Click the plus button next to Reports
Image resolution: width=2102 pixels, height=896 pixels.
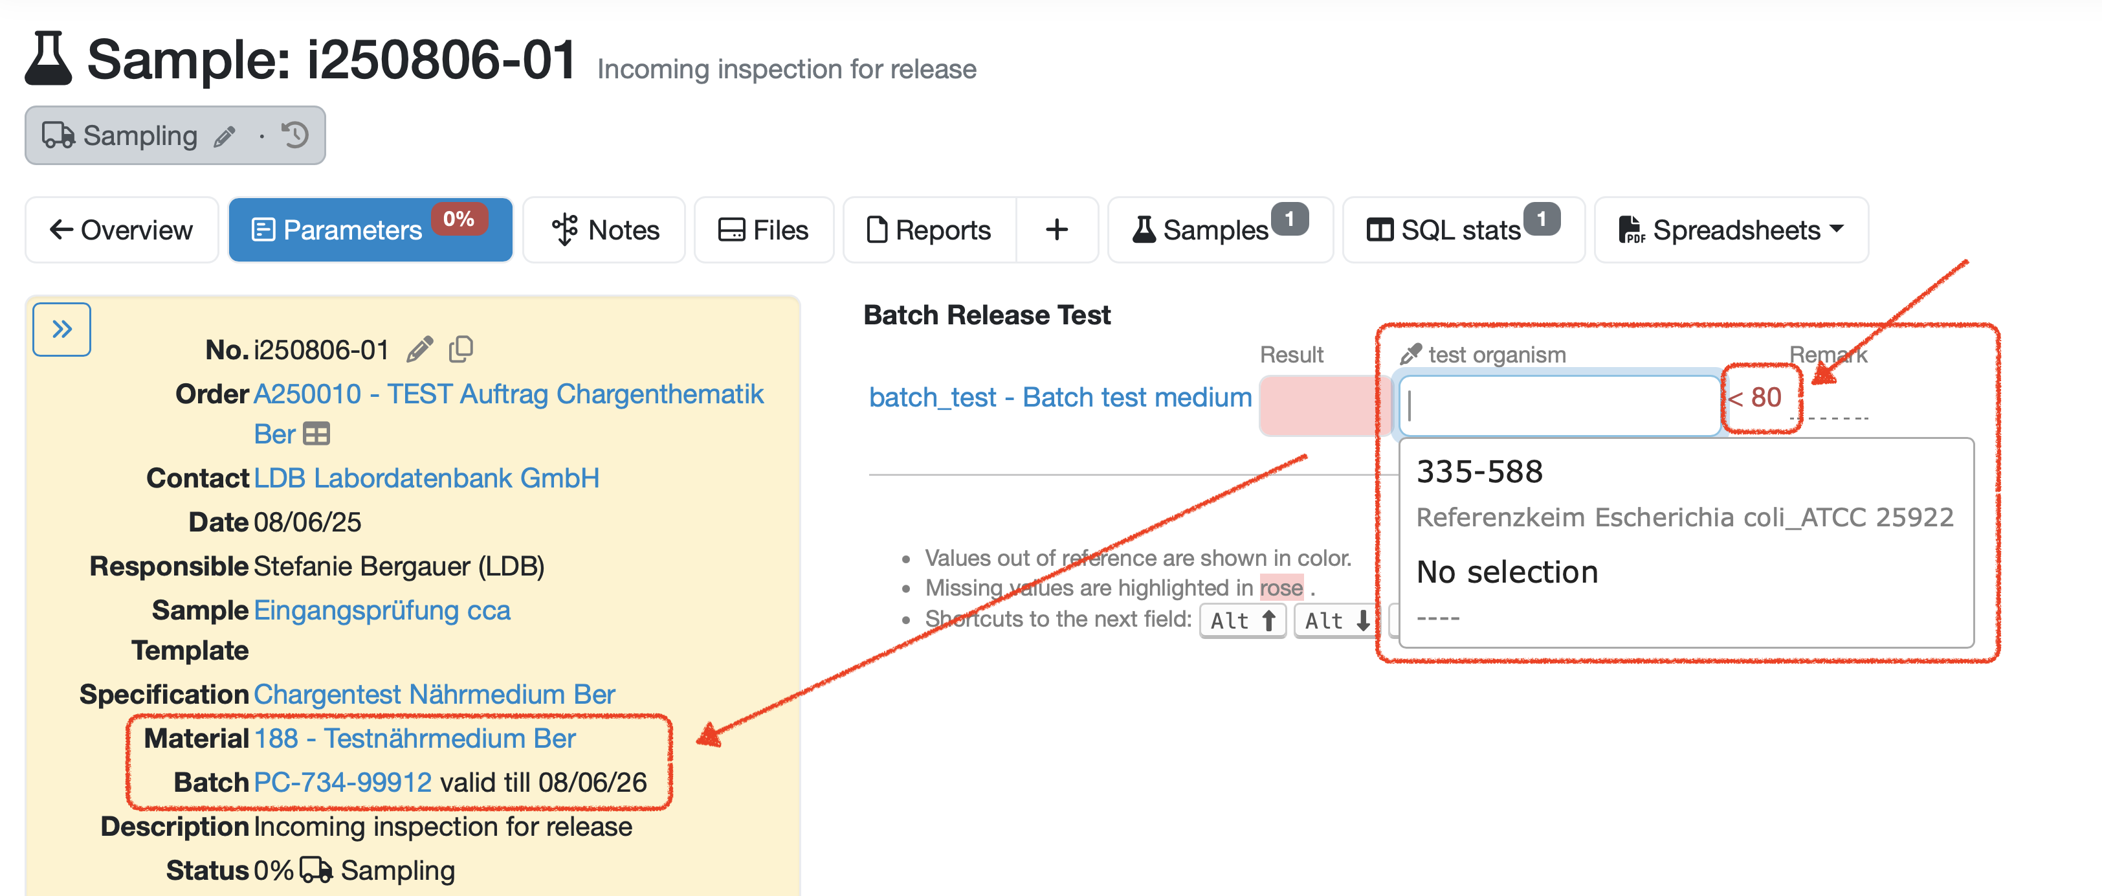(x=1056, y=230)
